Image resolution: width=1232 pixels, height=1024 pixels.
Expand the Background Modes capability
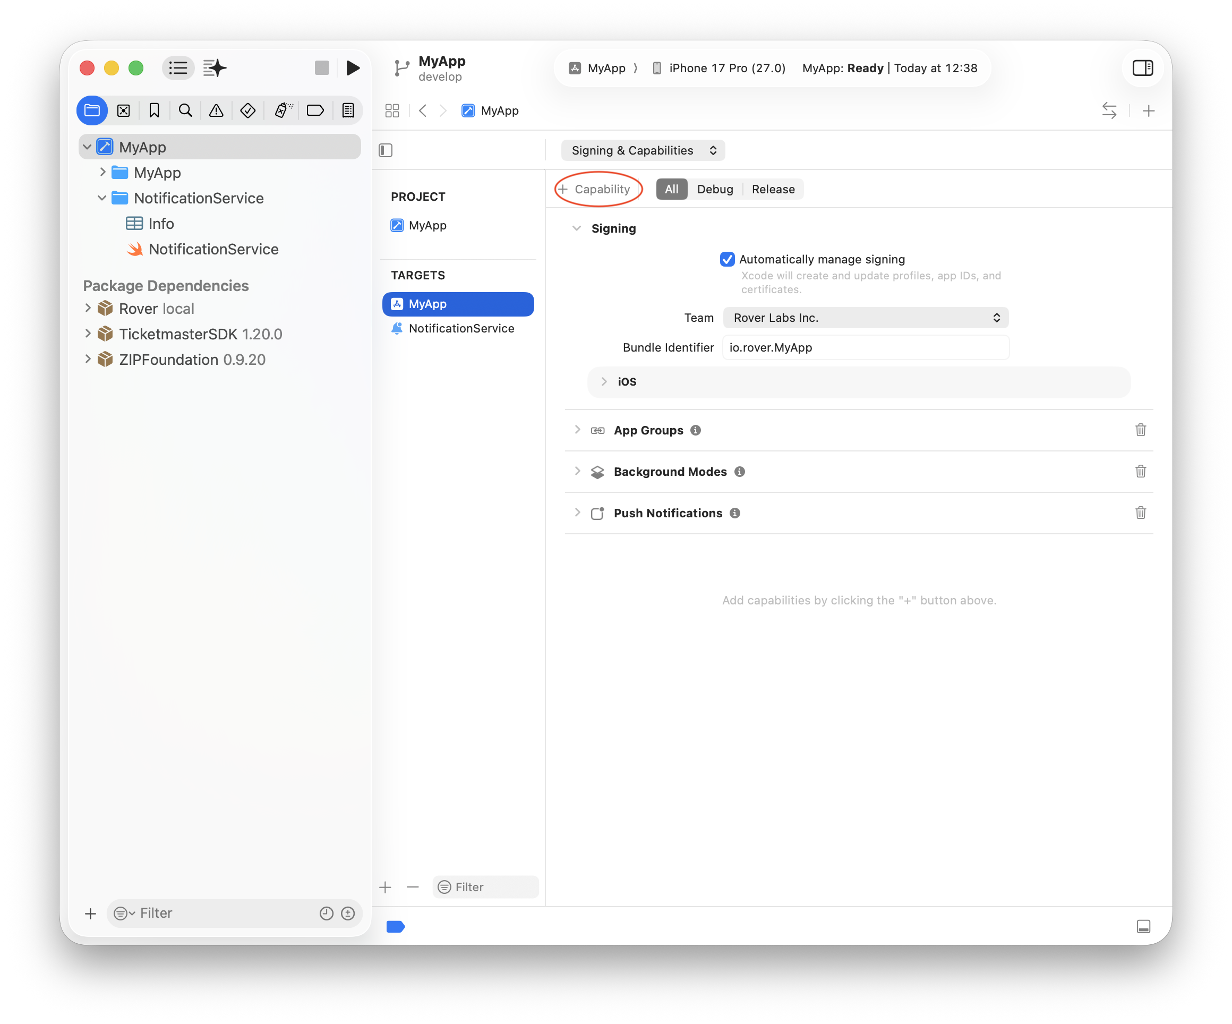[x=577, y=471]
